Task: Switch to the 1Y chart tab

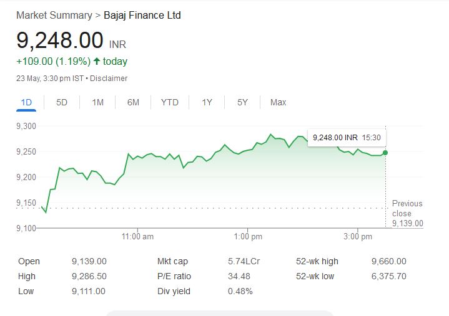Action: pyautogui.click(x=207, y=102)
